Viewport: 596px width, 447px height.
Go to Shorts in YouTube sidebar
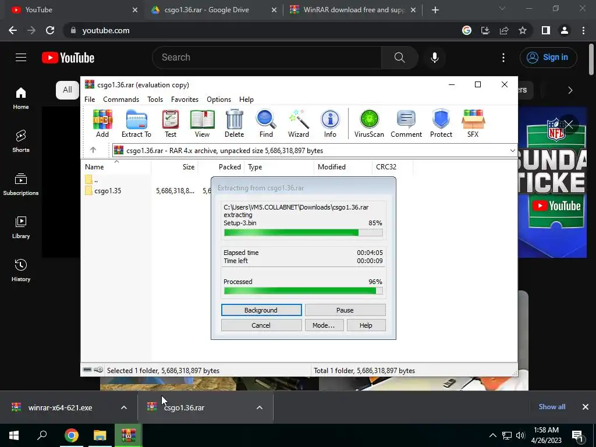coord(21,141)
